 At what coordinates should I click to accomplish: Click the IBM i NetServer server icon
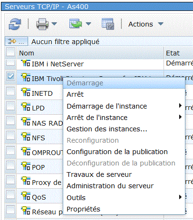pyautogui.click(x=26, y=63)
